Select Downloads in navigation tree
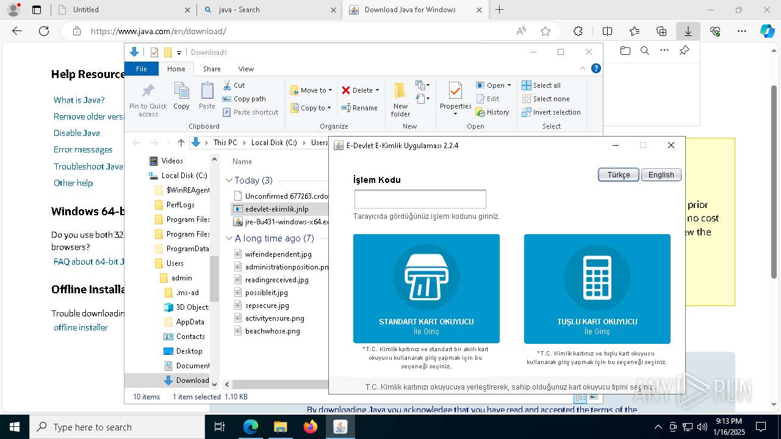781x439 pixels. [187, 380]
